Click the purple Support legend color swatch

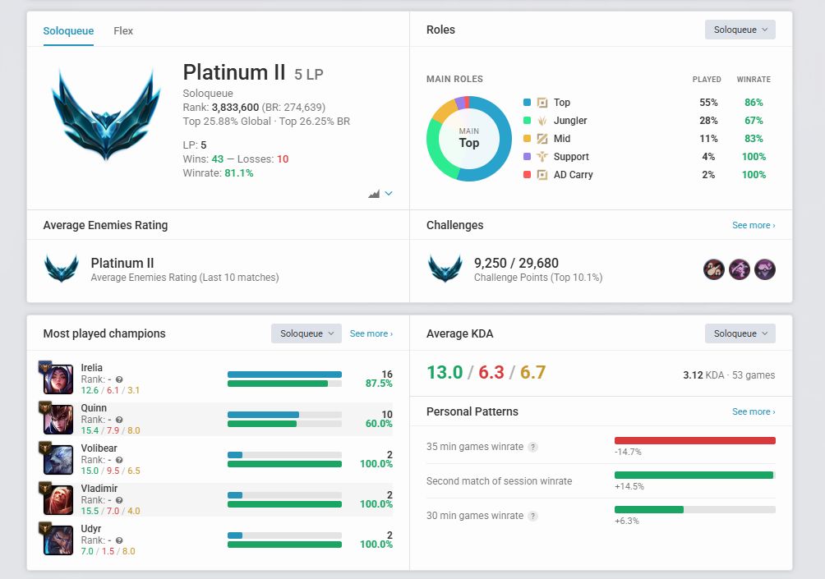[x=527, y=157]
